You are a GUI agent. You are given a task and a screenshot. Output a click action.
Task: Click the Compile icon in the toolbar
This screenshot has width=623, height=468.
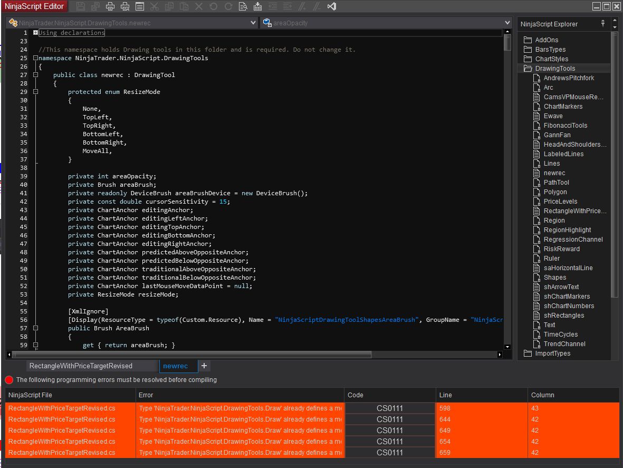257,6
